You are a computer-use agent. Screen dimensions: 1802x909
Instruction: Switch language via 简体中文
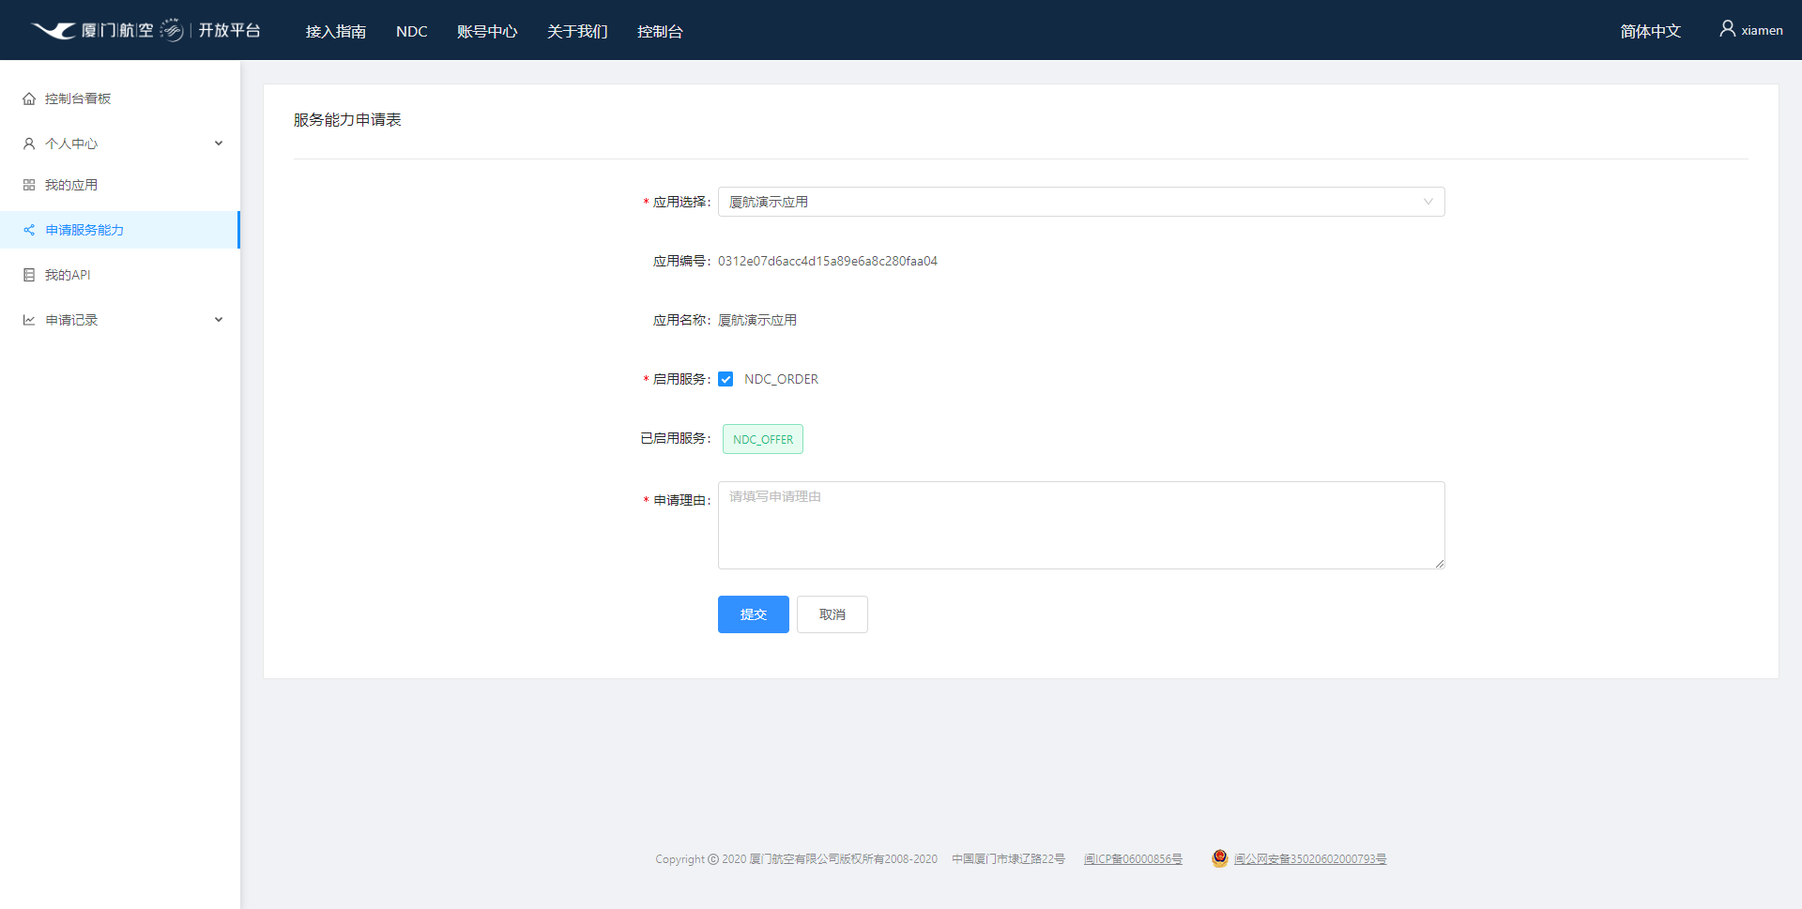click(1650, 31)
